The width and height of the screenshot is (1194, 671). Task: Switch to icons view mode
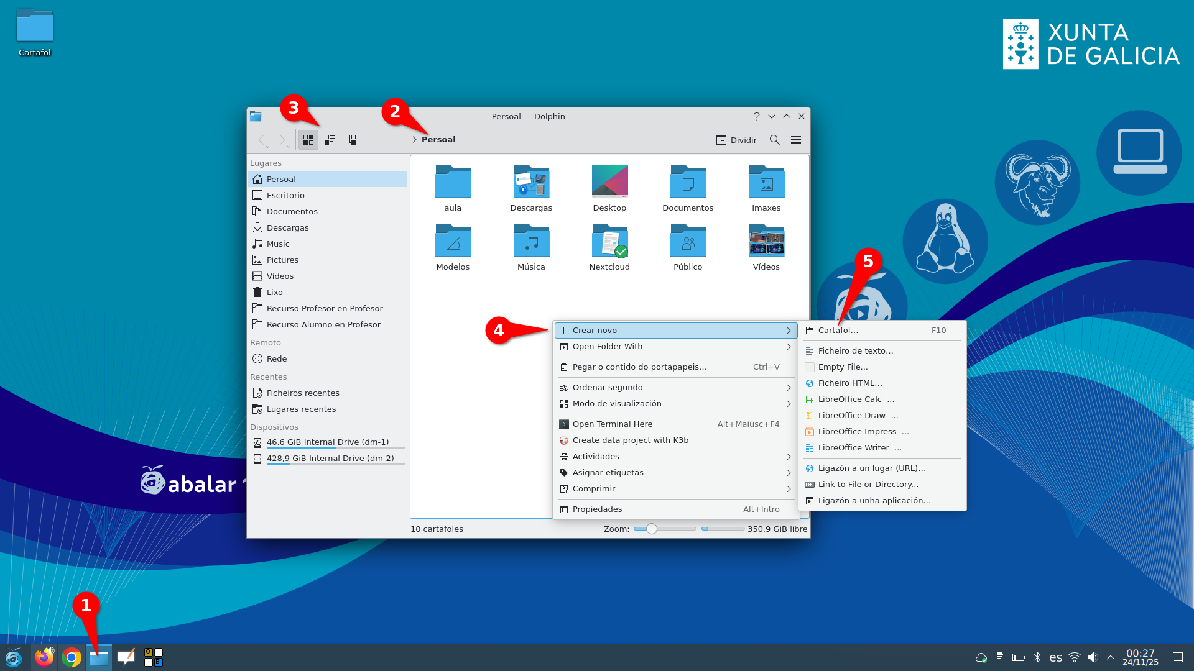[x=308, y=140]
